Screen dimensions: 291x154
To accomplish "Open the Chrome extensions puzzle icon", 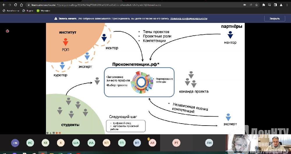I will [x=264, y=5].
